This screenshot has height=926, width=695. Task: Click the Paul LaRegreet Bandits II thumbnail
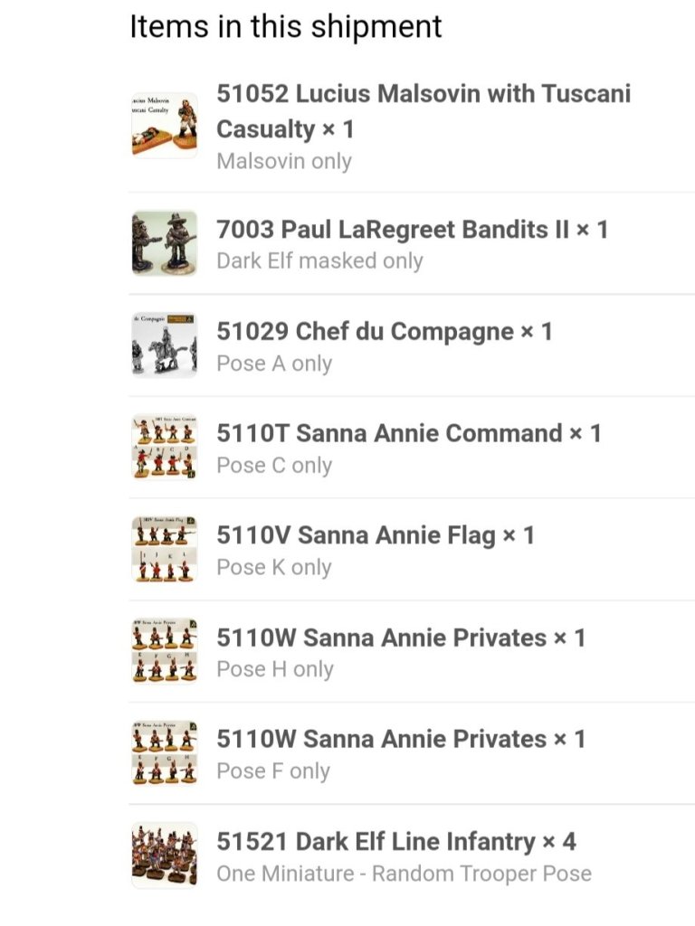click(x=164, y=243)
